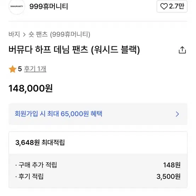Click the 2.7만 likes count

tap(177, 6)
